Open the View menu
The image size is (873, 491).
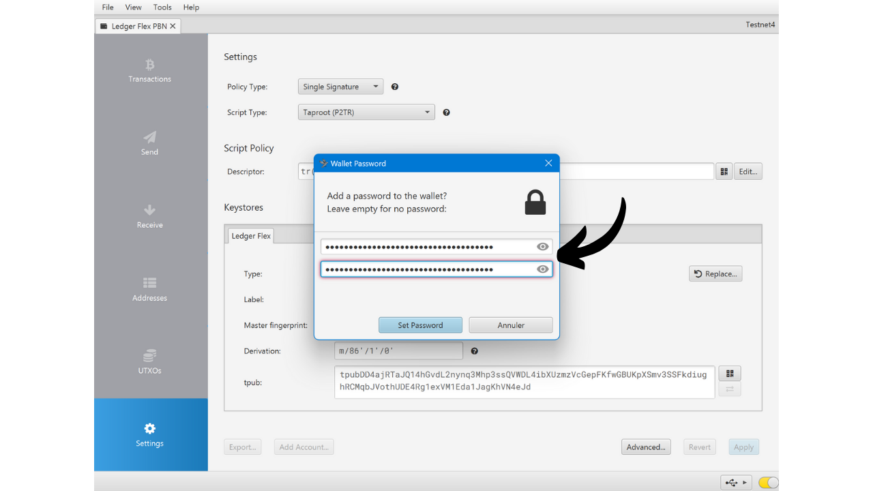pyautogui.click(x=134, y=7)
